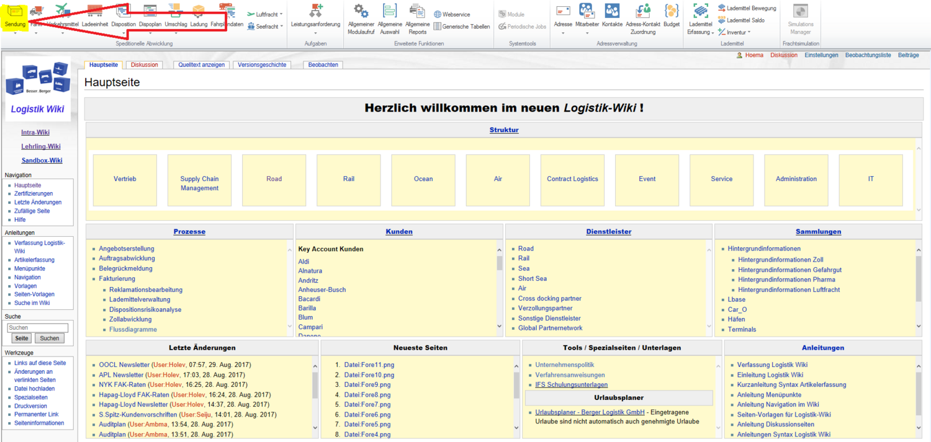Open the Budget icon
931x442 pixels.
coord(672,11)
